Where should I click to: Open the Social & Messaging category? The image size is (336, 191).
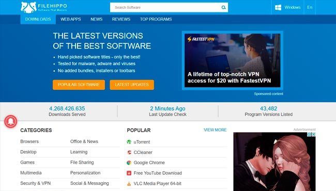coord(89,183)
